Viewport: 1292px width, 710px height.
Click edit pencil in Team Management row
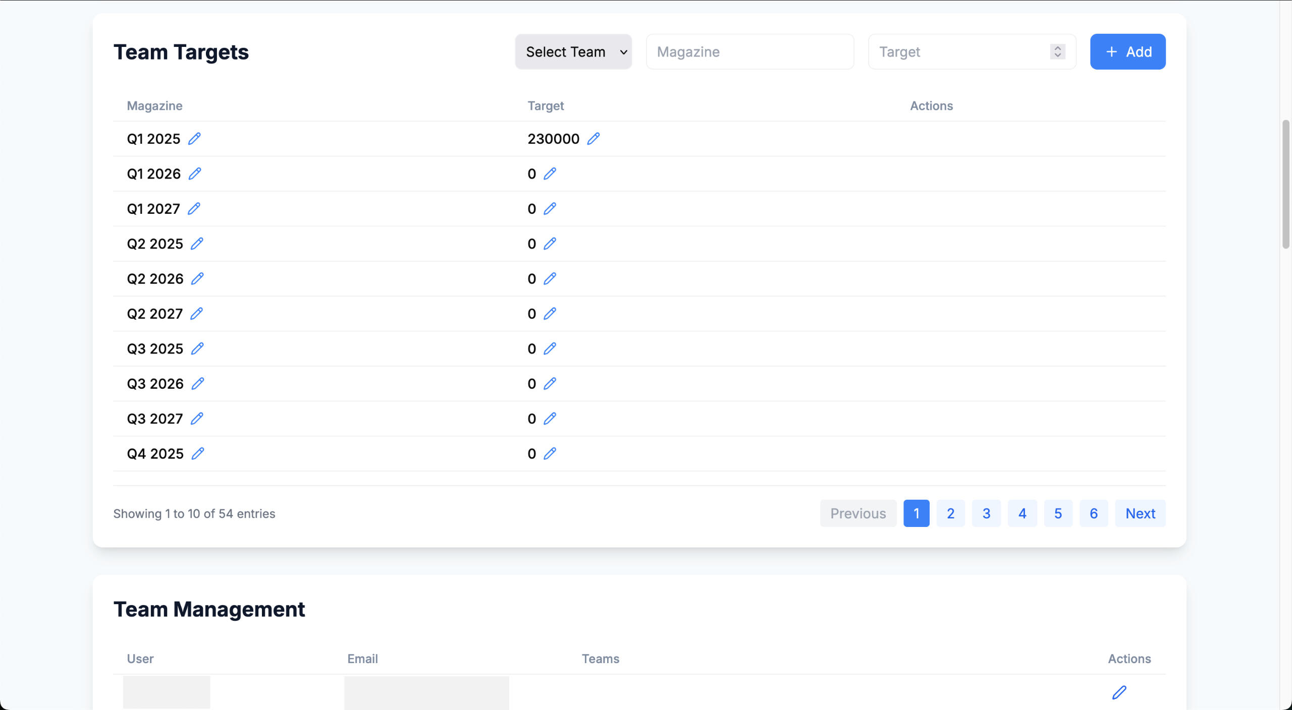point(1119,692)
